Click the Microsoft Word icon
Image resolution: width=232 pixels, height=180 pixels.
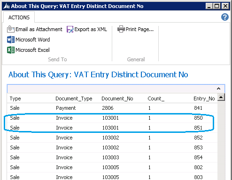click(11, 40)
